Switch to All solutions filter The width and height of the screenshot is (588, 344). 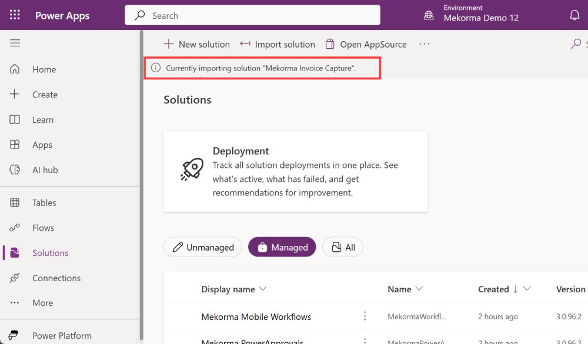343,247
